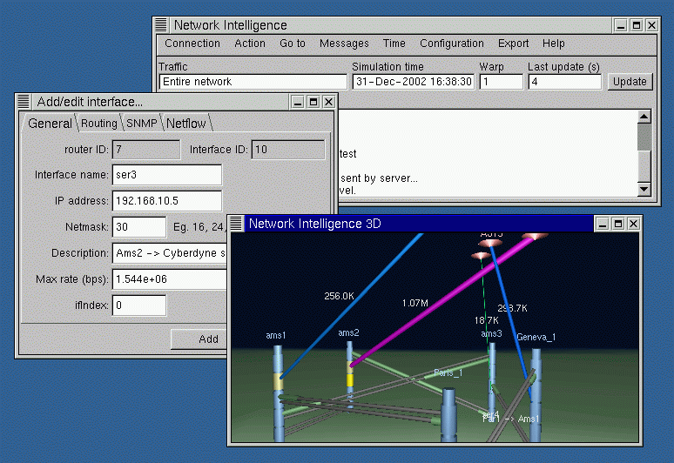Click the ifIndex field
Image resolution: width=674 pixels, height=463 pixels.
point(138,305)
